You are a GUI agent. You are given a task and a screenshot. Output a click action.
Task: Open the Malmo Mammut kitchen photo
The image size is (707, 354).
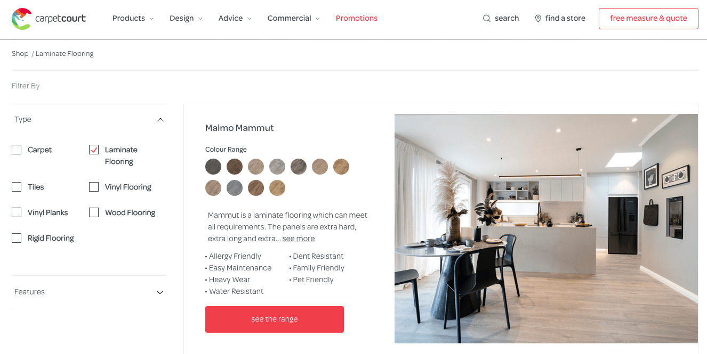(546, 228)
